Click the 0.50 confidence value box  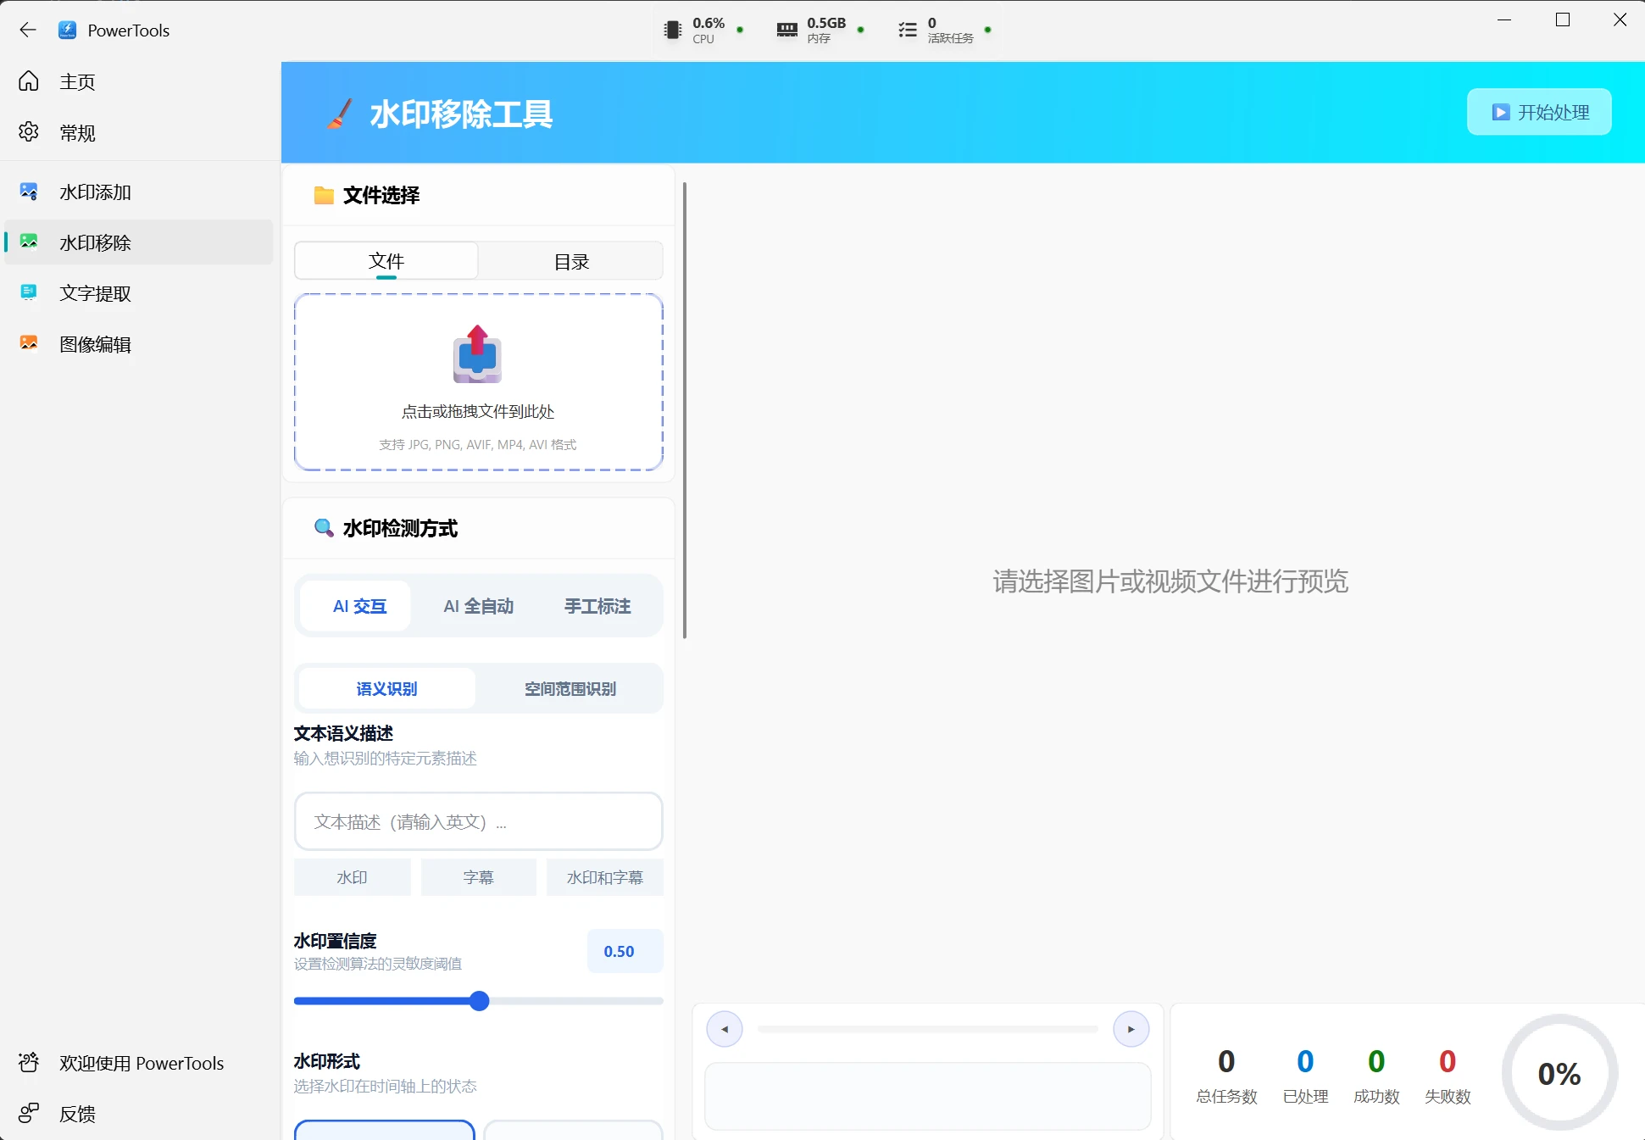pyautogui.click(x=625, y=951)
